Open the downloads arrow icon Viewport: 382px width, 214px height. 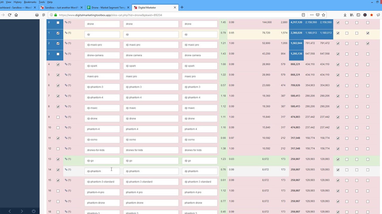coord(345,15)
